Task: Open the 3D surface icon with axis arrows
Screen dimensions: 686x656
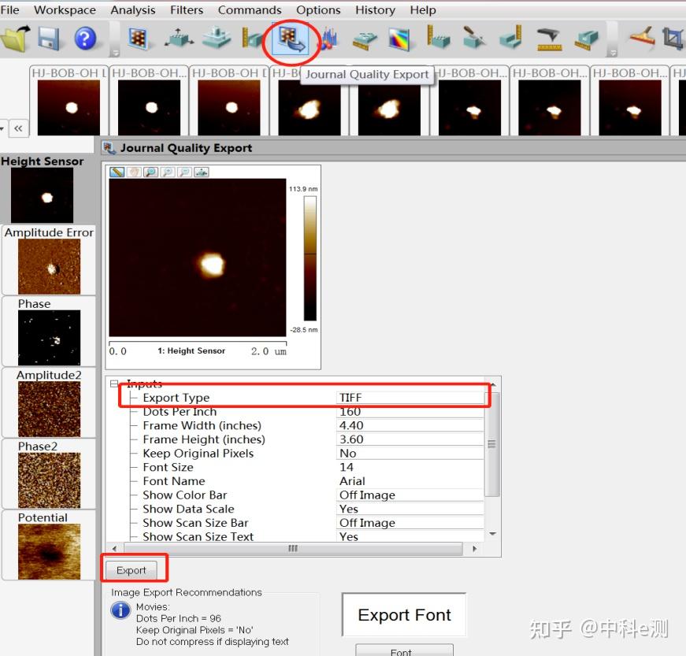Action: point(179,39)
